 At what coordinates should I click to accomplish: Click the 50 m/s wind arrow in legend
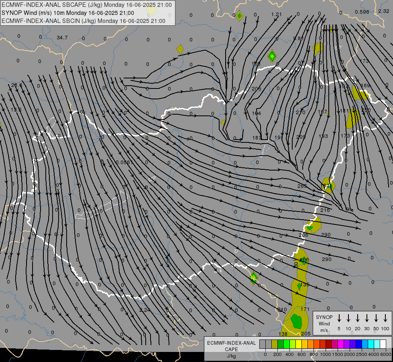click(376, 318)
